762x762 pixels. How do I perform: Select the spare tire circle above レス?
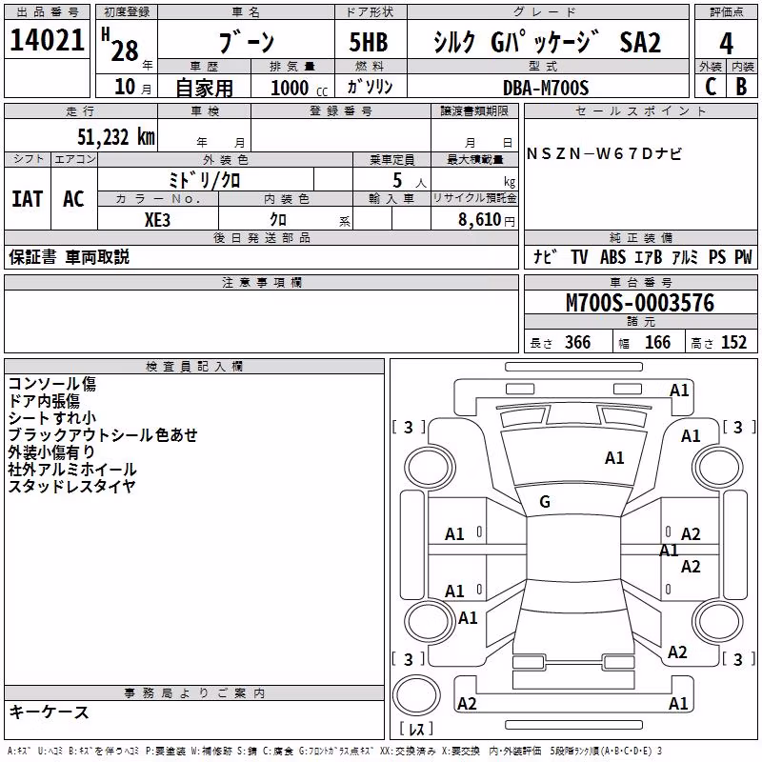[x=416, y=695]
